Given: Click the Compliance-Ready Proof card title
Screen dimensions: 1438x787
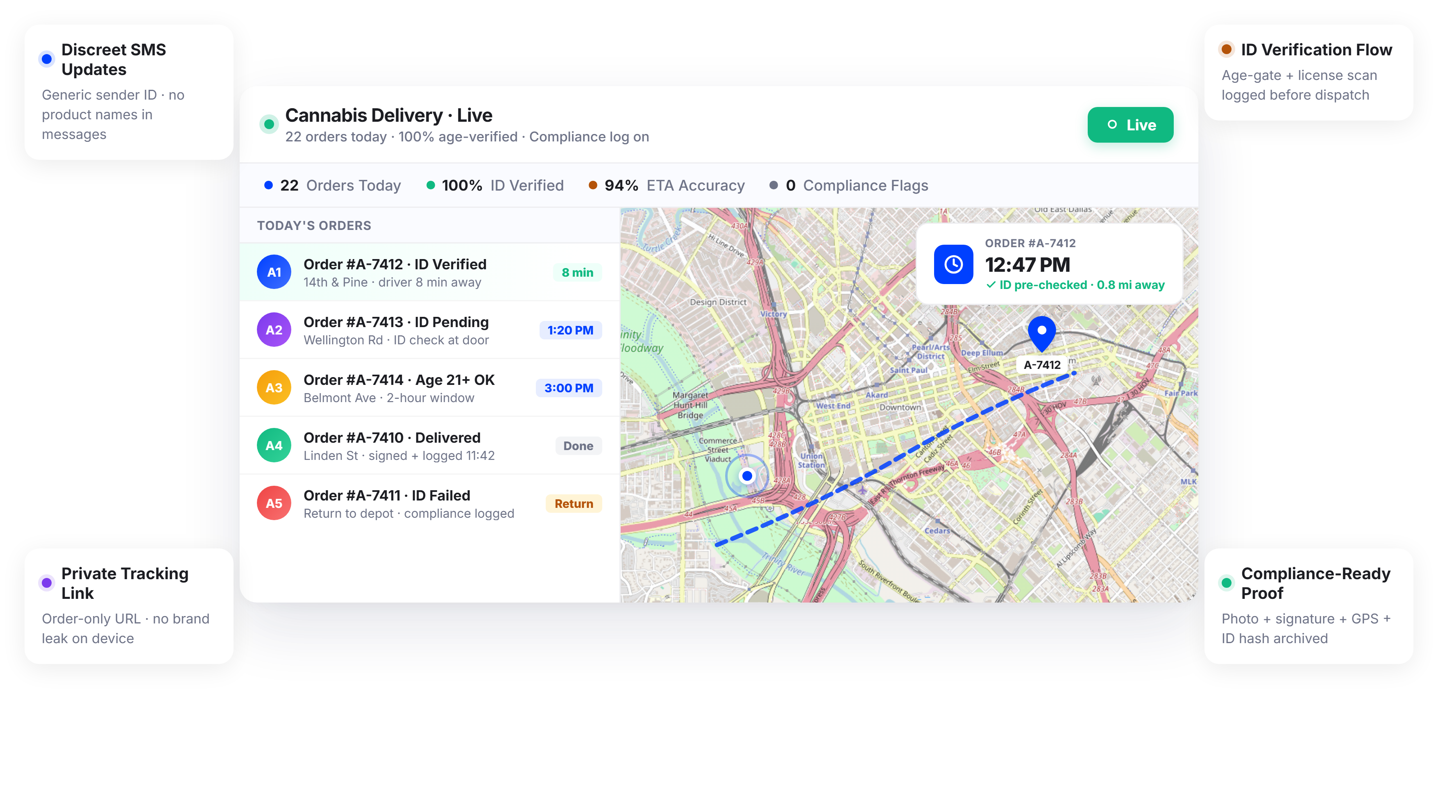Looking at the screenshot, I should [x=1316, y=583].
